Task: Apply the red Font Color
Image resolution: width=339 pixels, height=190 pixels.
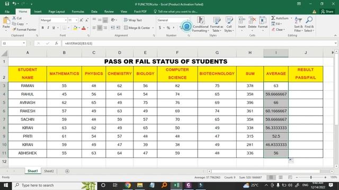Action: 84,28
